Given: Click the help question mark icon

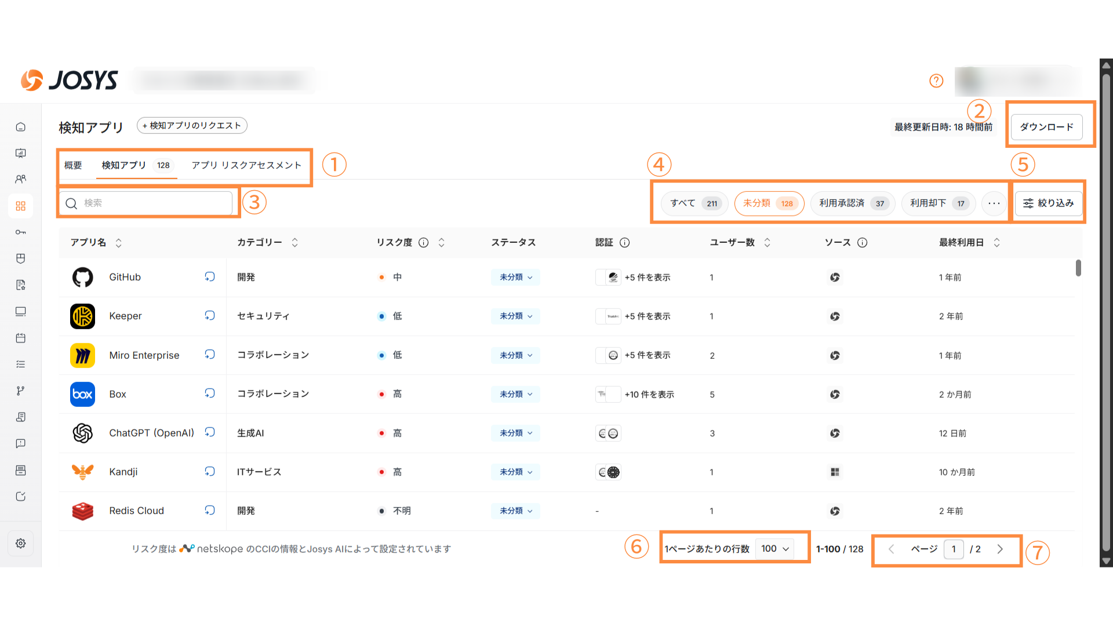Looking at the screenshot, I should [936, 81].
